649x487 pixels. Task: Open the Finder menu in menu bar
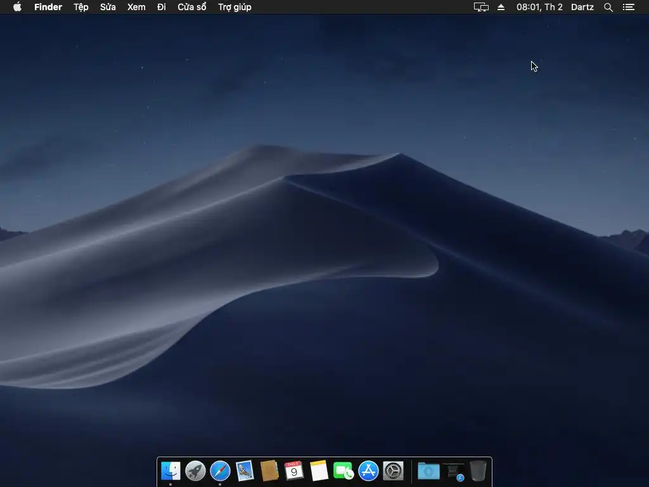[48, 7]
